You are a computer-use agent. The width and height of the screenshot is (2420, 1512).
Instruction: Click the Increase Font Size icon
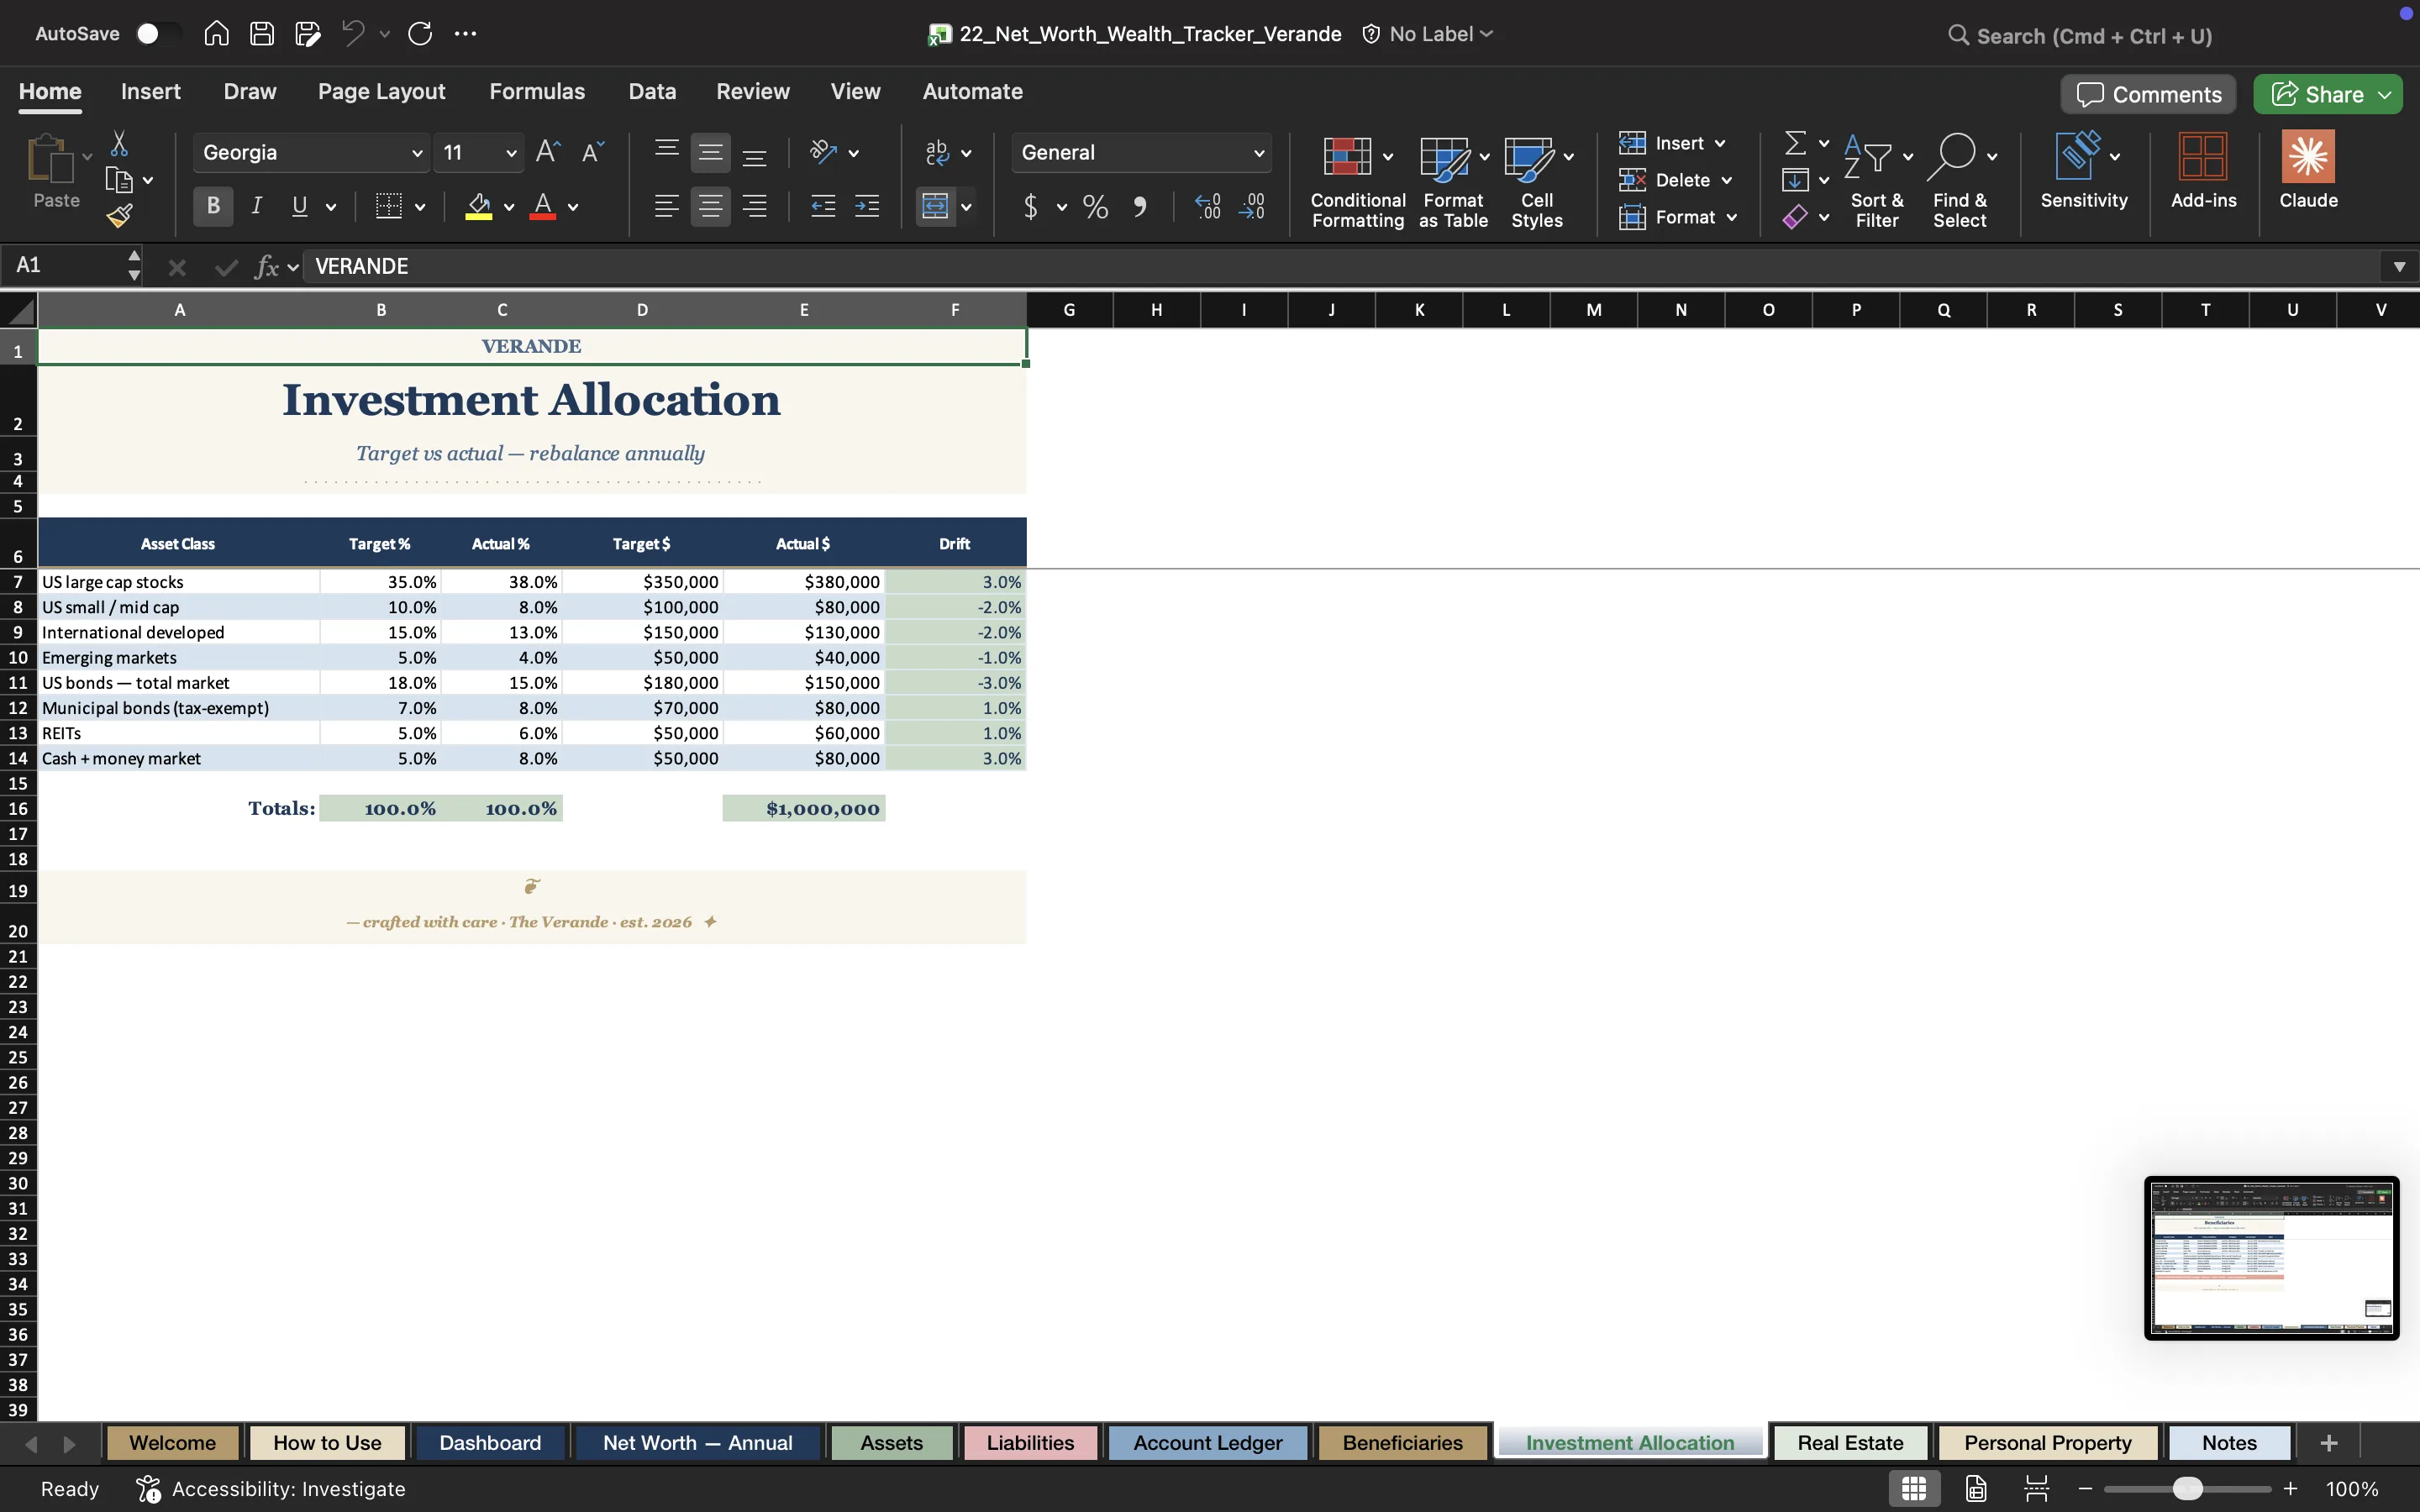coord(548,152)
